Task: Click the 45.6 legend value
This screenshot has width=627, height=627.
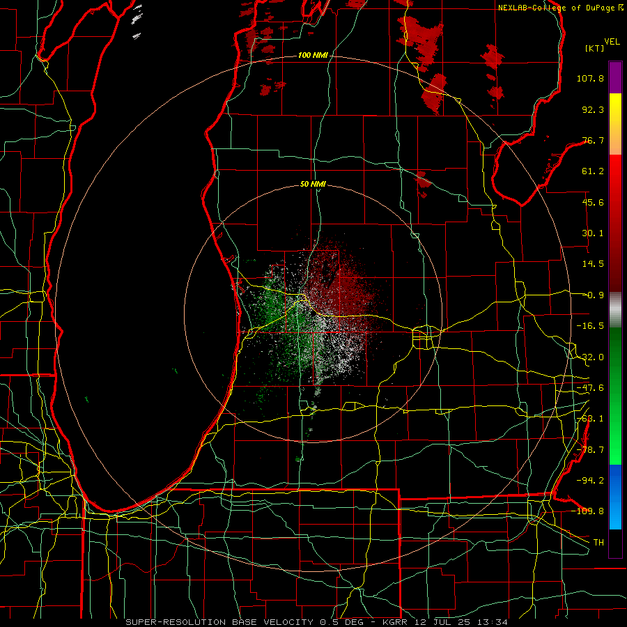Action: 593,202
